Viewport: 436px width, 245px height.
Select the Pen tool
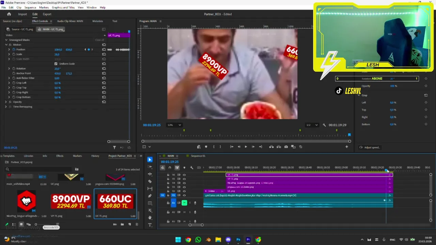tap(150, 196)
